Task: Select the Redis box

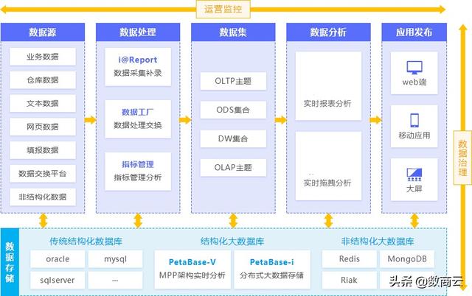Action: coord(349,259)
